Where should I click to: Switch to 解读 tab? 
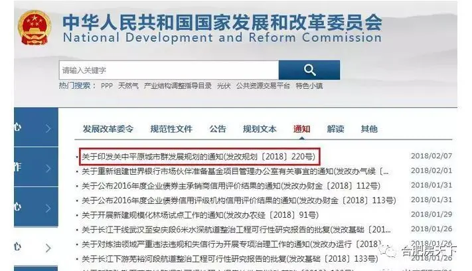point(335,129)
